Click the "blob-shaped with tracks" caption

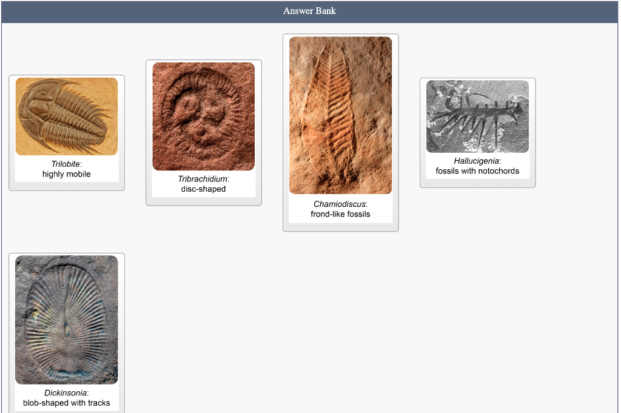pyautogui.click(x=67, y=403)
